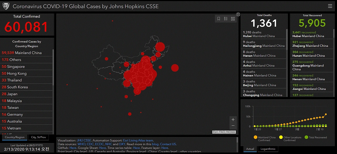Click Hunan entry in recovered list
The image size is (337, 154).
pyautogui.click(x=312, y=54)
